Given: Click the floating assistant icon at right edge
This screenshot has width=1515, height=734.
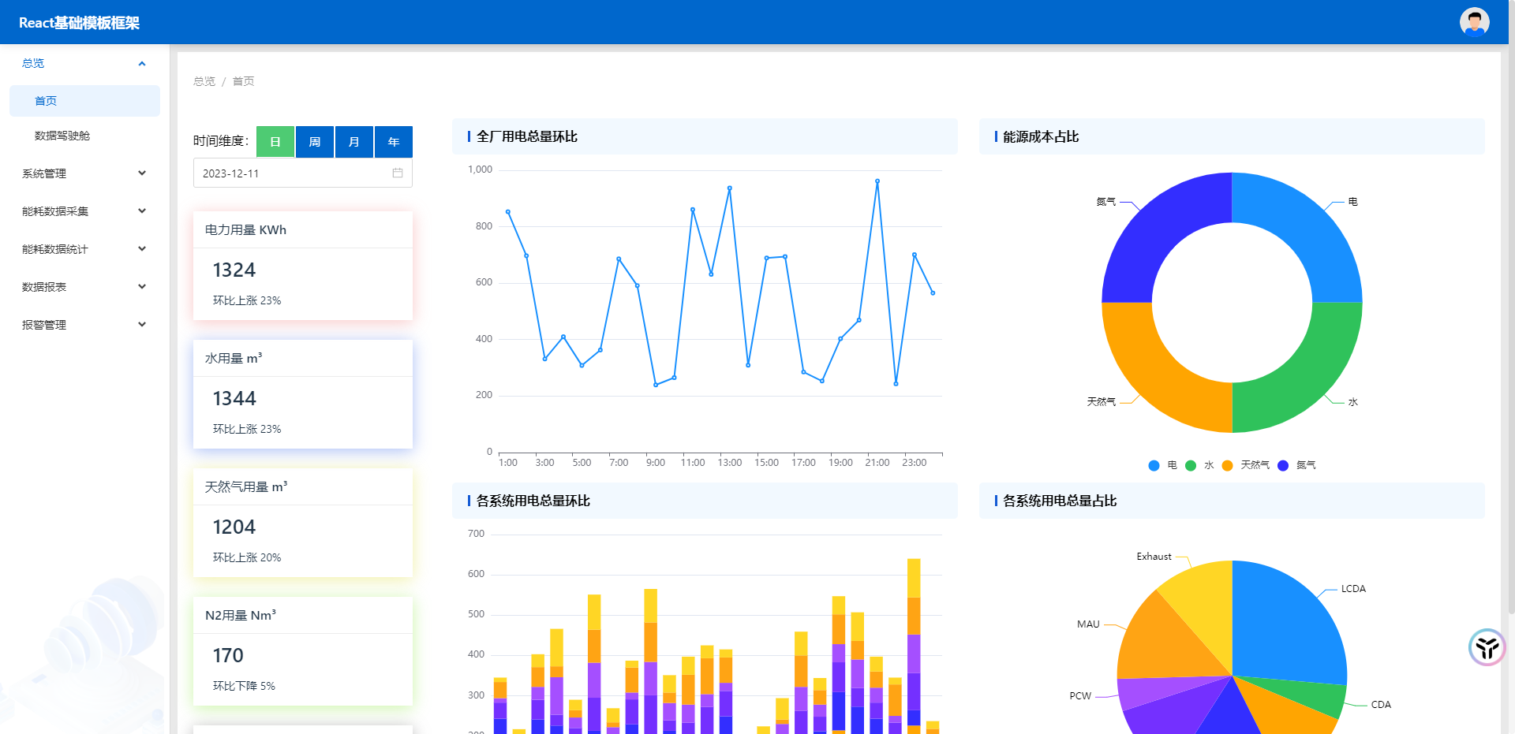Looking at the screenshot, I should coord(1487,647).
